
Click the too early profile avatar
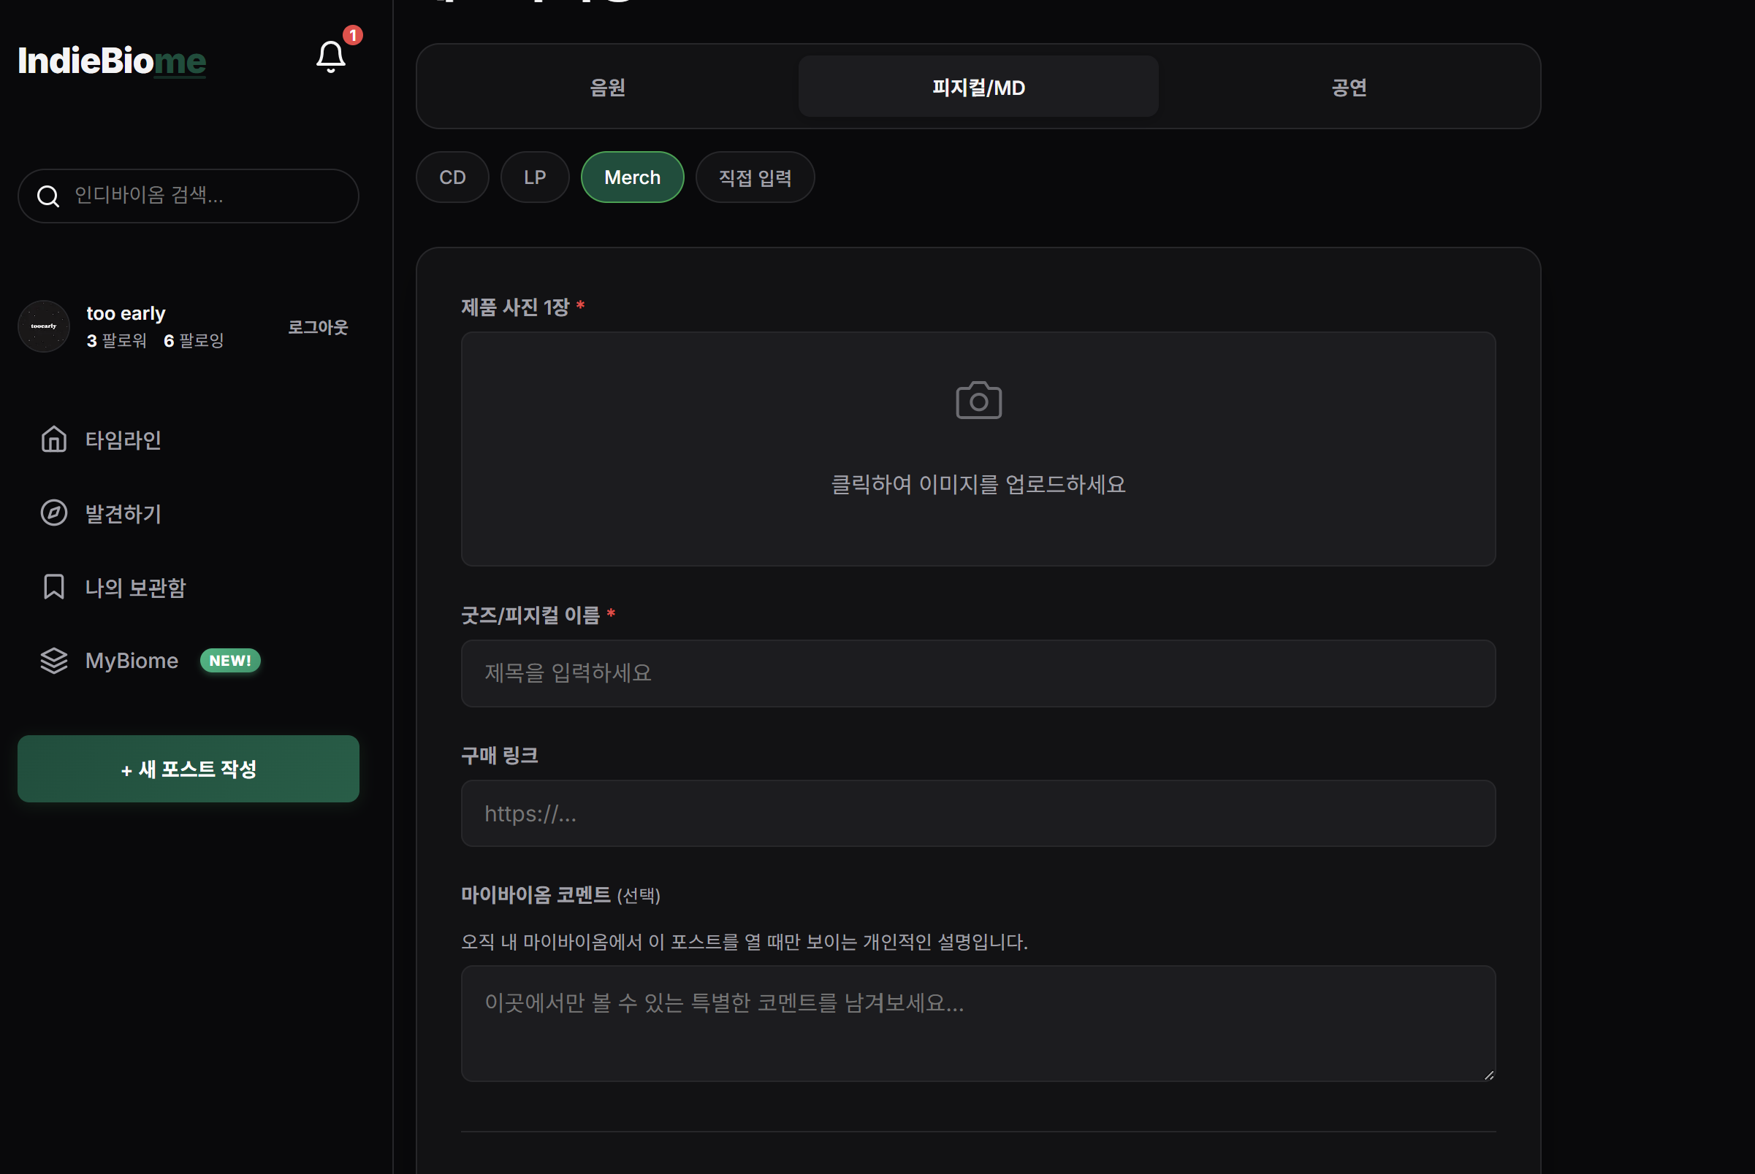point(45,326)
